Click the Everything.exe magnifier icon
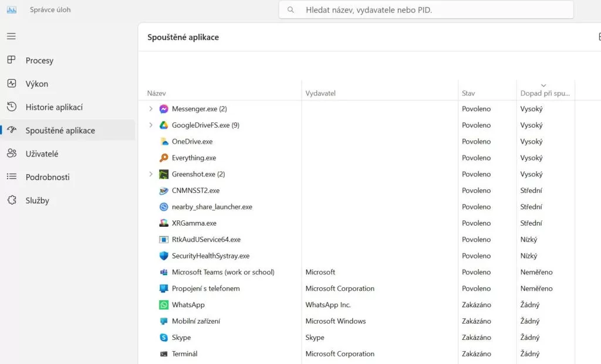 pos(164,158)
